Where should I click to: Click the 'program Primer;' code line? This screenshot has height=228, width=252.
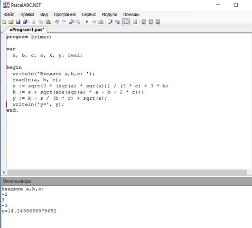(29, 37)
